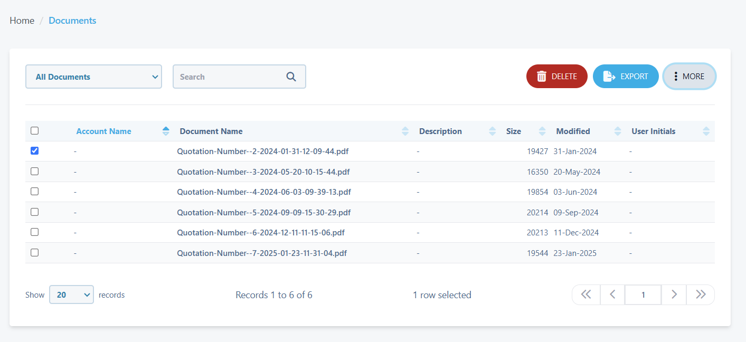Viewport: 746px width, 342px height.
Task: Sort by User Initials column
Action: pyautogui.click(x=706, y=131)
